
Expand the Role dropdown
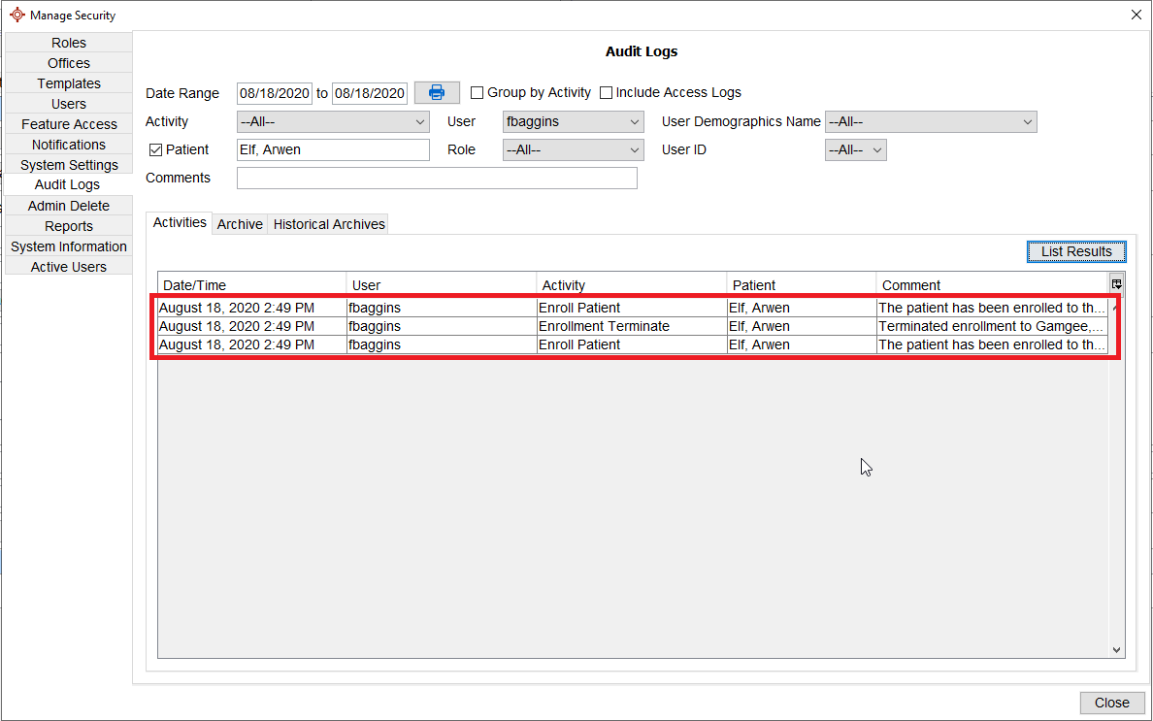[573, 150]
